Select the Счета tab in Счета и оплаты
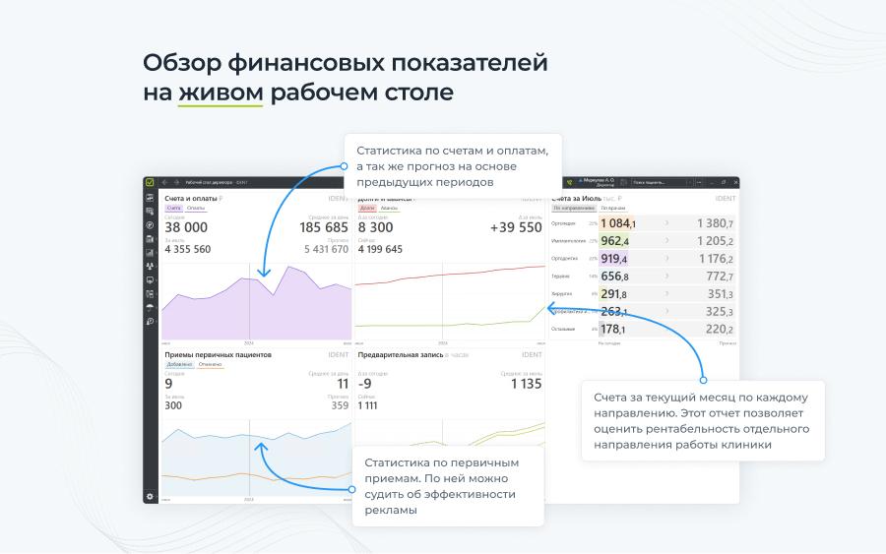The height and width of the screenshot is (554, 886). click(174, 209)
